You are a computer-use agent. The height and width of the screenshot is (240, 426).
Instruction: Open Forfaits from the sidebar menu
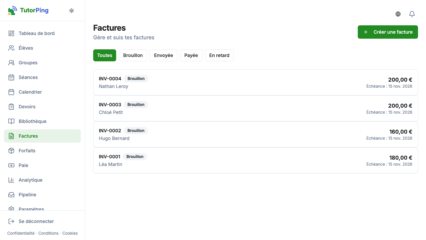(x=42, y=151)
